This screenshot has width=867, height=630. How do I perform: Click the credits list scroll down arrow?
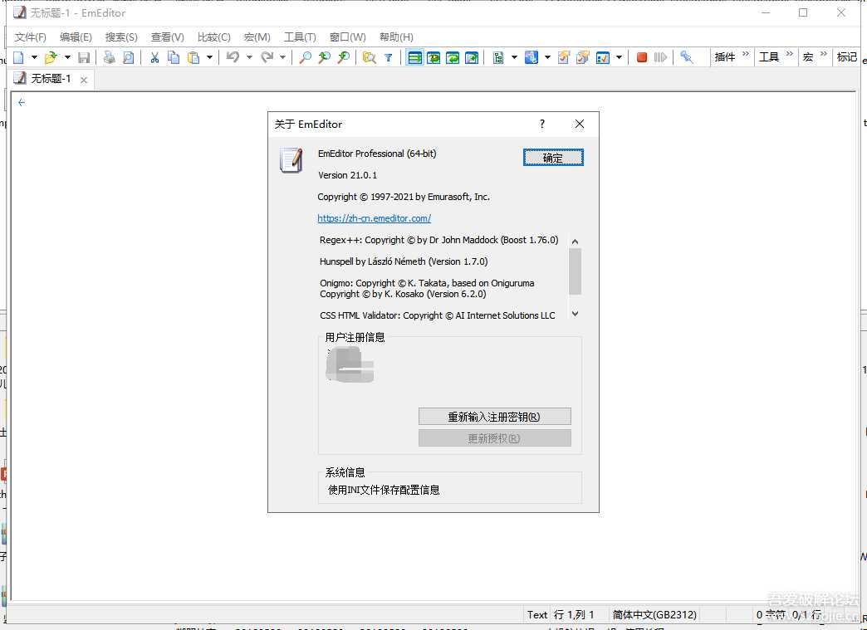click(x=575, y=314)
